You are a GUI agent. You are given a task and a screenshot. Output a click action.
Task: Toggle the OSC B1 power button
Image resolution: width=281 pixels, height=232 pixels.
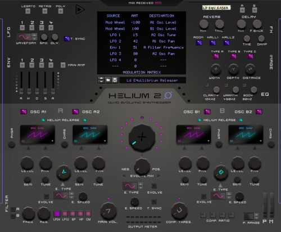tap(207, 111)
